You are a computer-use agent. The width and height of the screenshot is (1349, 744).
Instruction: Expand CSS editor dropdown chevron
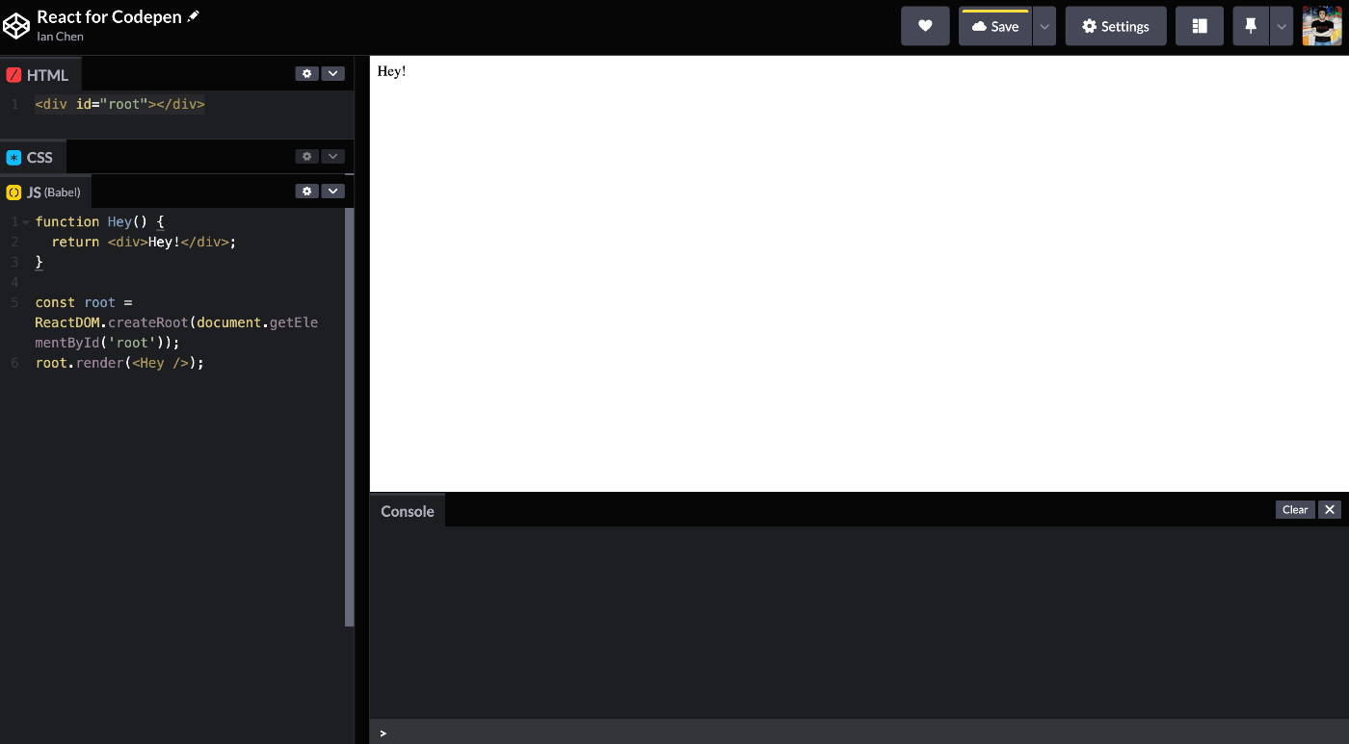332,156
